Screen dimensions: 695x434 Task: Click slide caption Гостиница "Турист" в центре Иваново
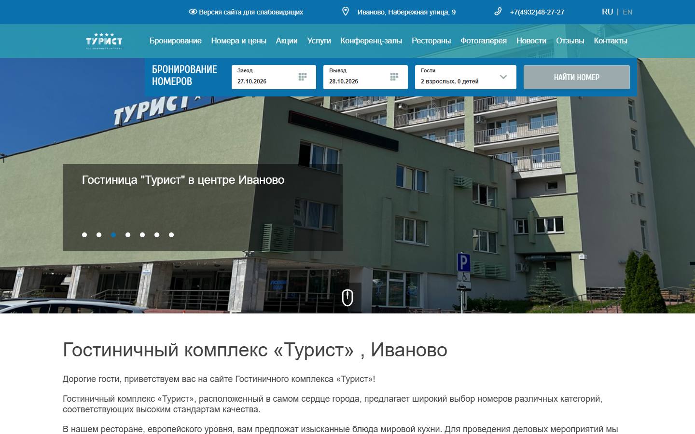point(183,180)
